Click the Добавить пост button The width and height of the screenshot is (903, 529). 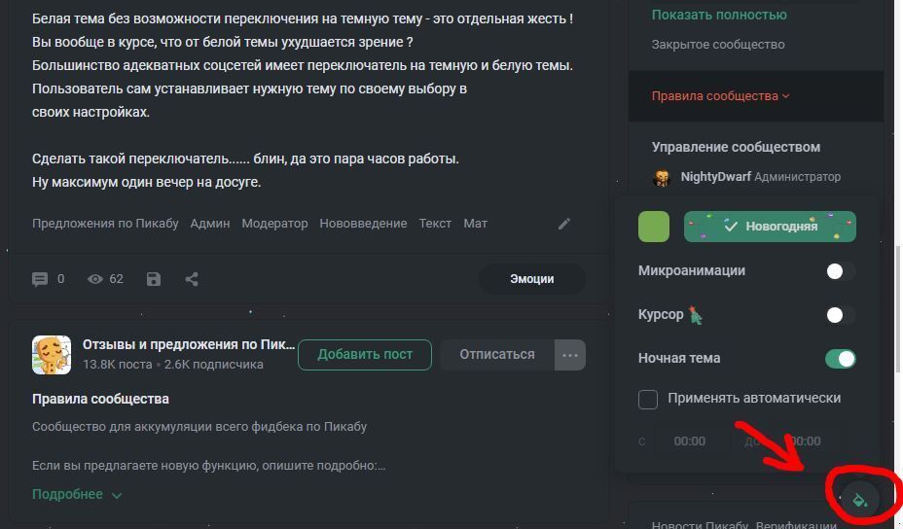pos(365,355)
